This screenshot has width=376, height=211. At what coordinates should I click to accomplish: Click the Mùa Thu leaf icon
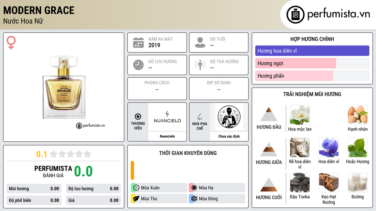136,199
